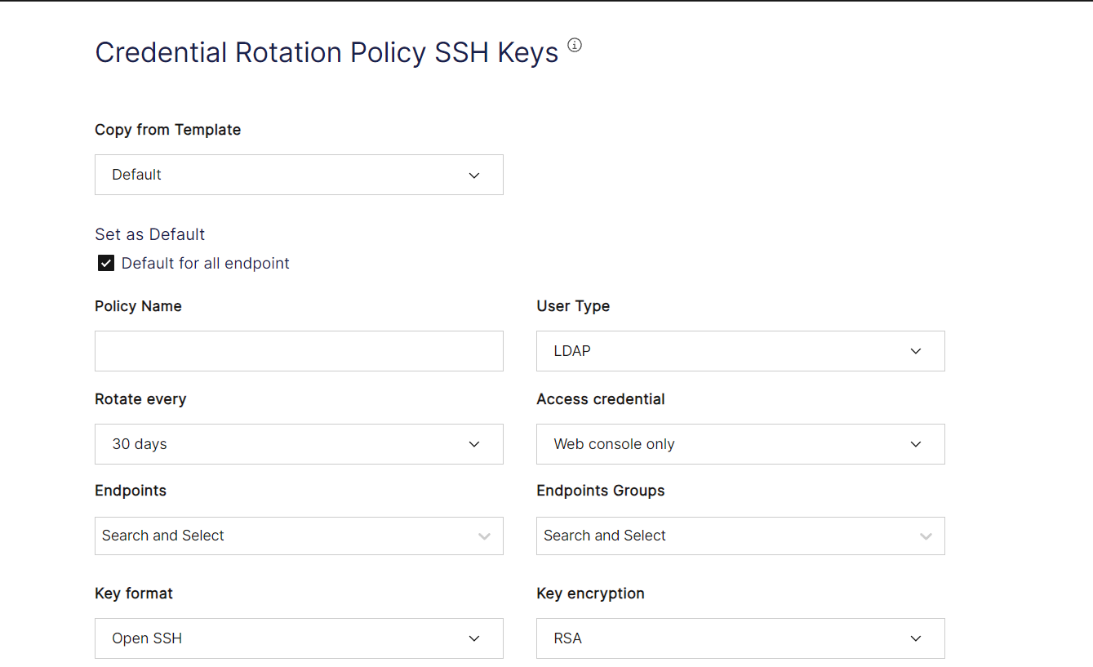Click the chevron on the Rotate every dropdown
Viewport: 1093px width, 667px height.
[x=474, y=444]
